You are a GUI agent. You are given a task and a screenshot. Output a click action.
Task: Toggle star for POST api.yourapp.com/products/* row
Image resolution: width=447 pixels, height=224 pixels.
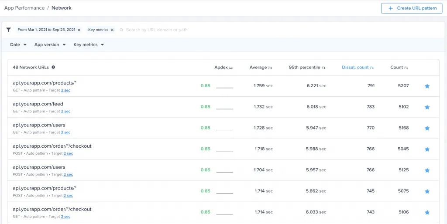pos(427,192)
